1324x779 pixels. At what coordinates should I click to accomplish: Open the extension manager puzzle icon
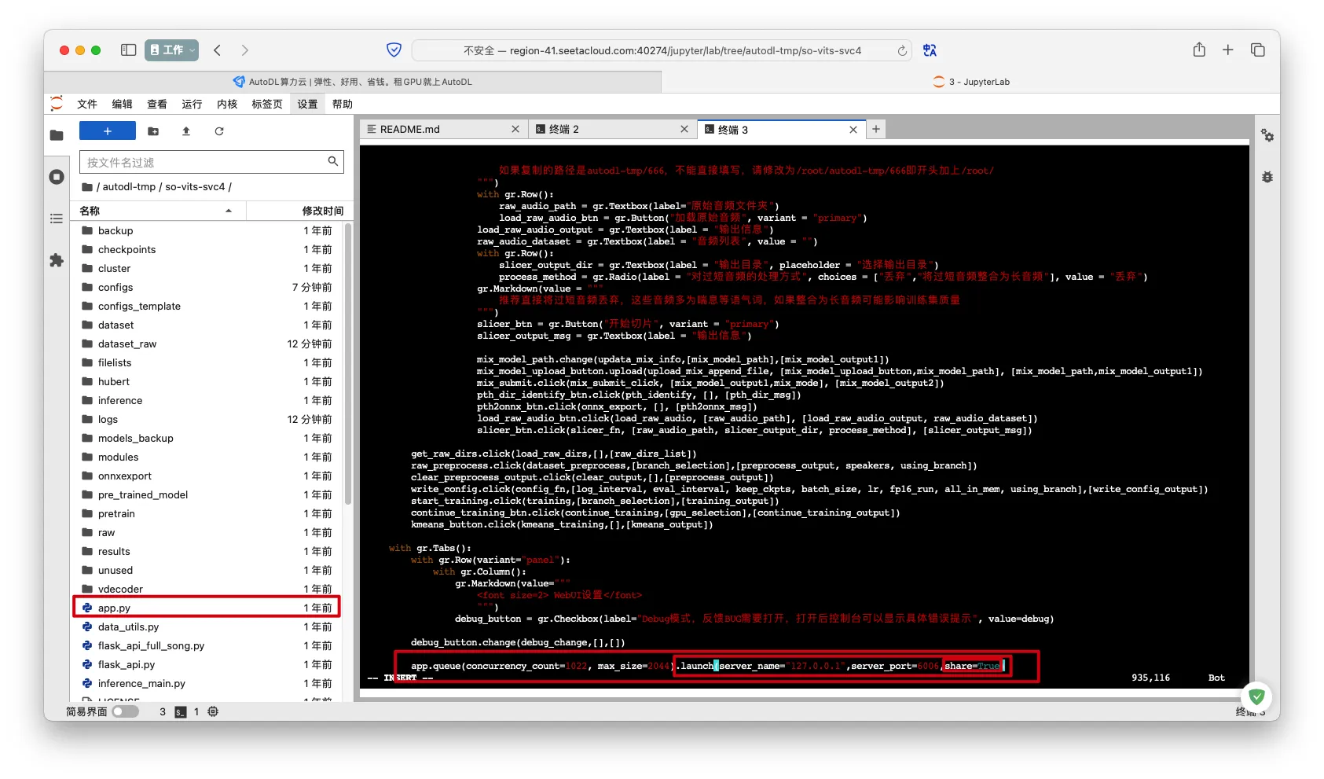pos(57,260)
